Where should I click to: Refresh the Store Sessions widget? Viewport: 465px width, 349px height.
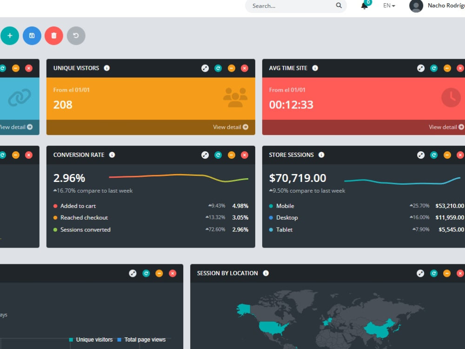pyautogui.click(x=434, y=155)
